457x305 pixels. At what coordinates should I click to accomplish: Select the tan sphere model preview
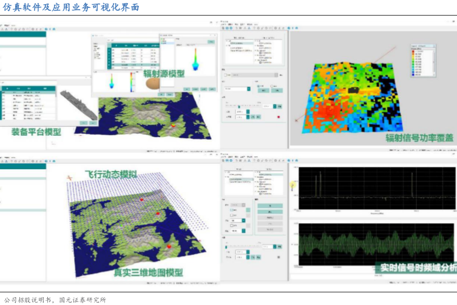click(153, 83)
